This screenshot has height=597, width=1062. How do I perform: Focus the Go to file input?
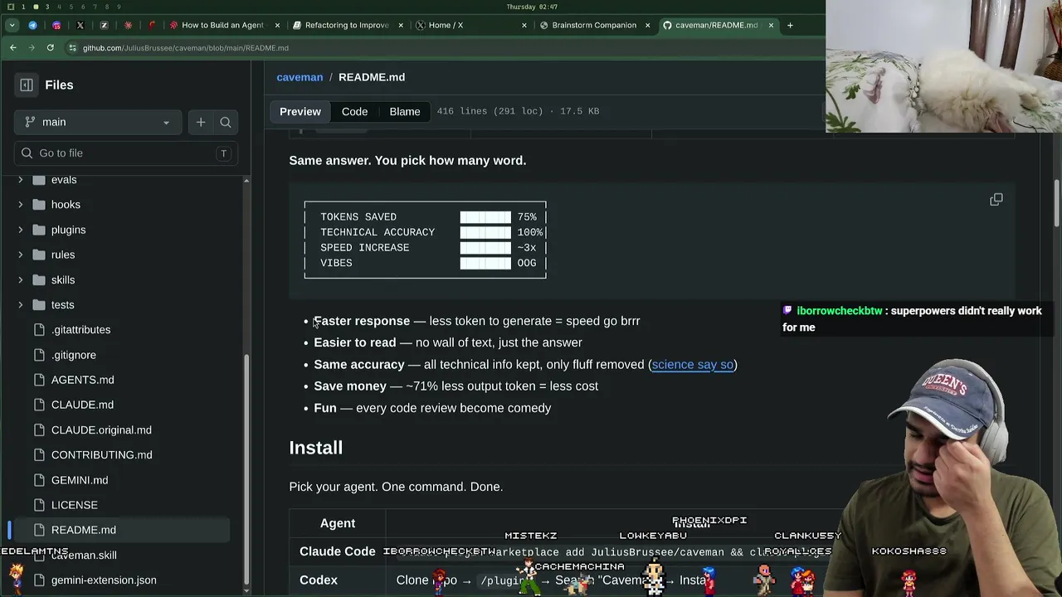point(126,153)
